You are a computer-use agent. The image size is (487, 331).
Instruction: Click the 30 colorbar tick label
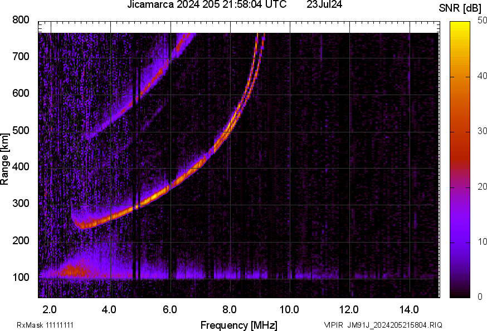pos(482,131)
